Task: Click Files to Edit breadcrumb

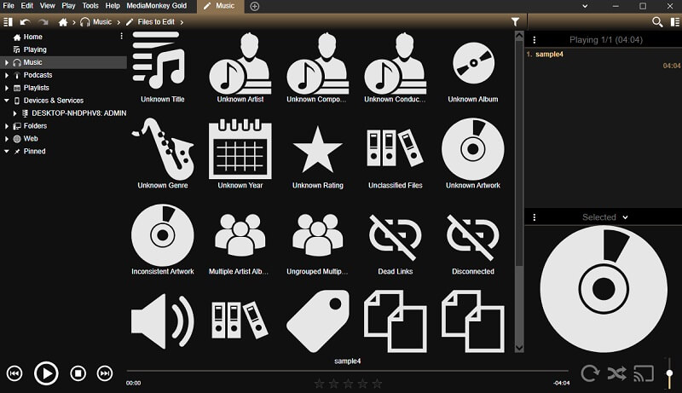Action: click(x=157, y=21)
